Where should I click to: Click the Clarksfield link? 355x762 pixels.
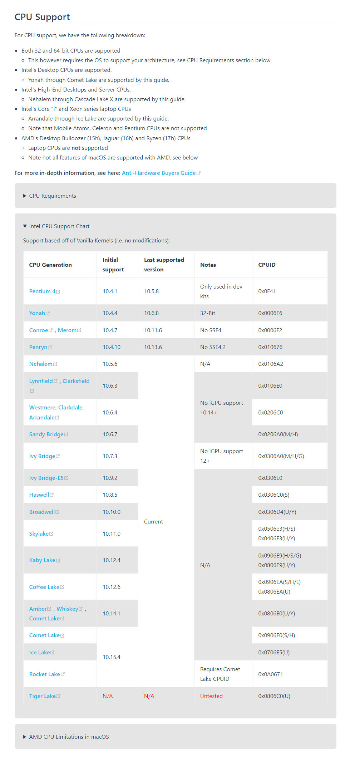click(x=76, y=381)
